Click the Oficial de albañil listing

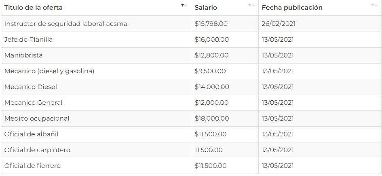pyautogui.click(x=29, y=134)
